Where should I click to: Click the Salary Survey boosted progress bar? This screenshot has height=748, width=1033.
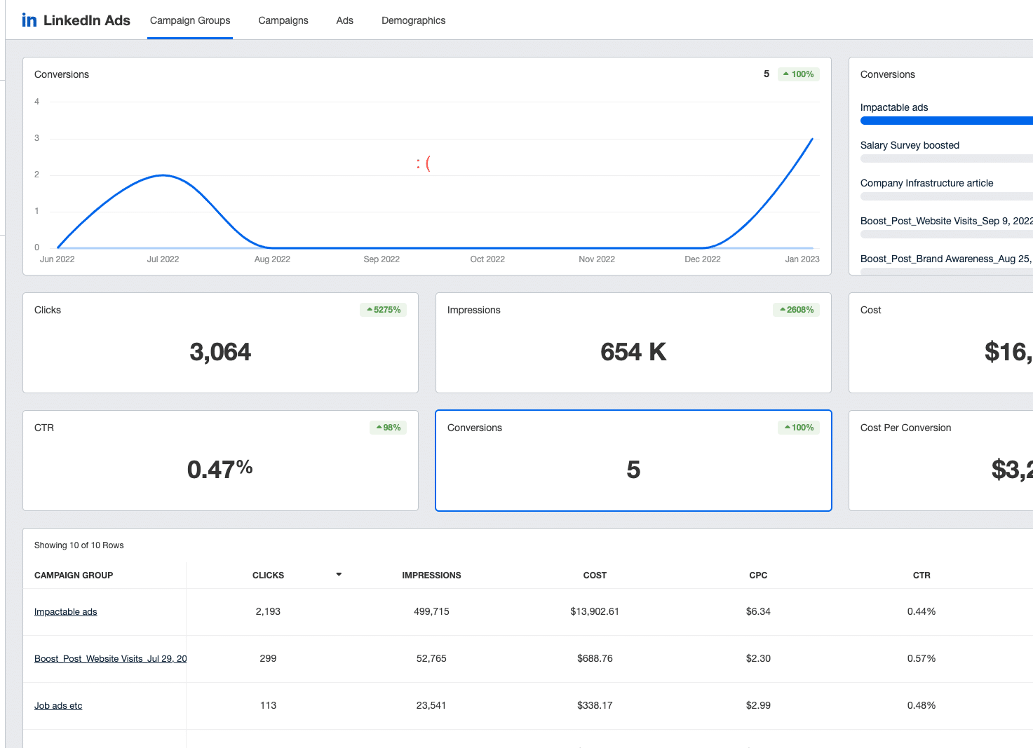coord(946,158)
